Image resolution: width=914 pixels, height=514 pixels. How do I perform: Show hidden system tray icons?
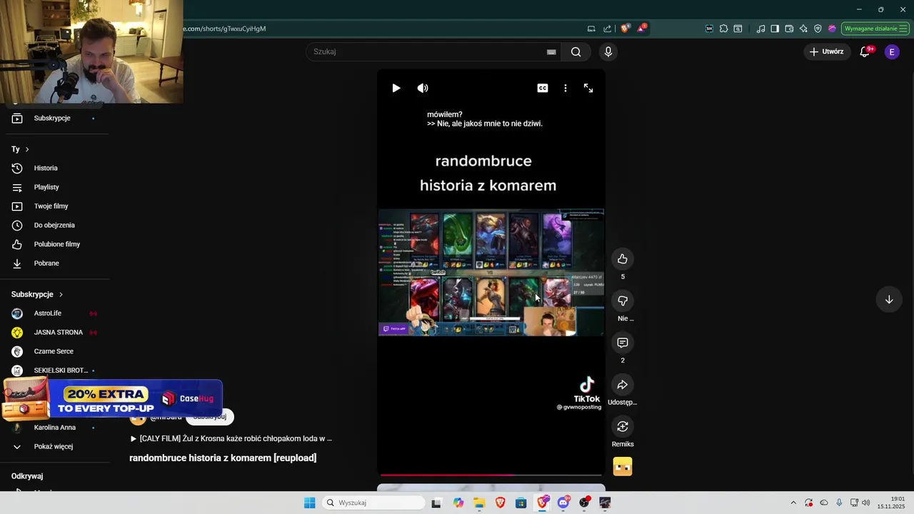[x=793, y=503]
